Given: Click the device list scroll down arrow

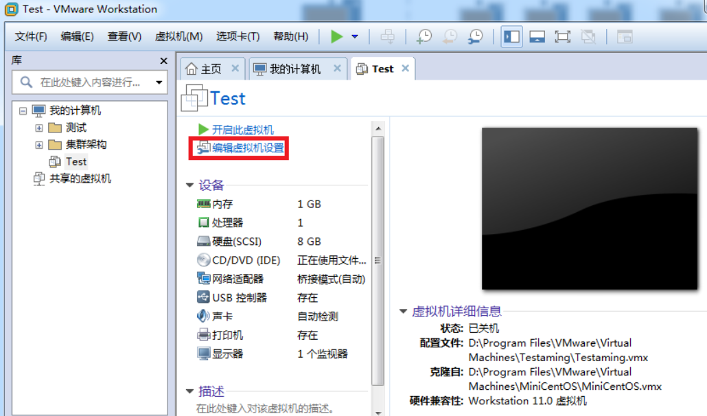Looking at the screenshot, I should [x=378, y=411].
